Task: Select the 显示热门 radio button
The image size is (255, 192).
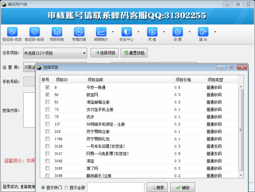Action: (x=43, y=188)
